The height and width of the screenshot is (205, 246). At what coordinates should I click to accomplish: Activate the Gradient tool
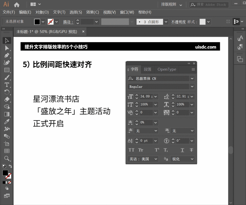pos(7,114)
